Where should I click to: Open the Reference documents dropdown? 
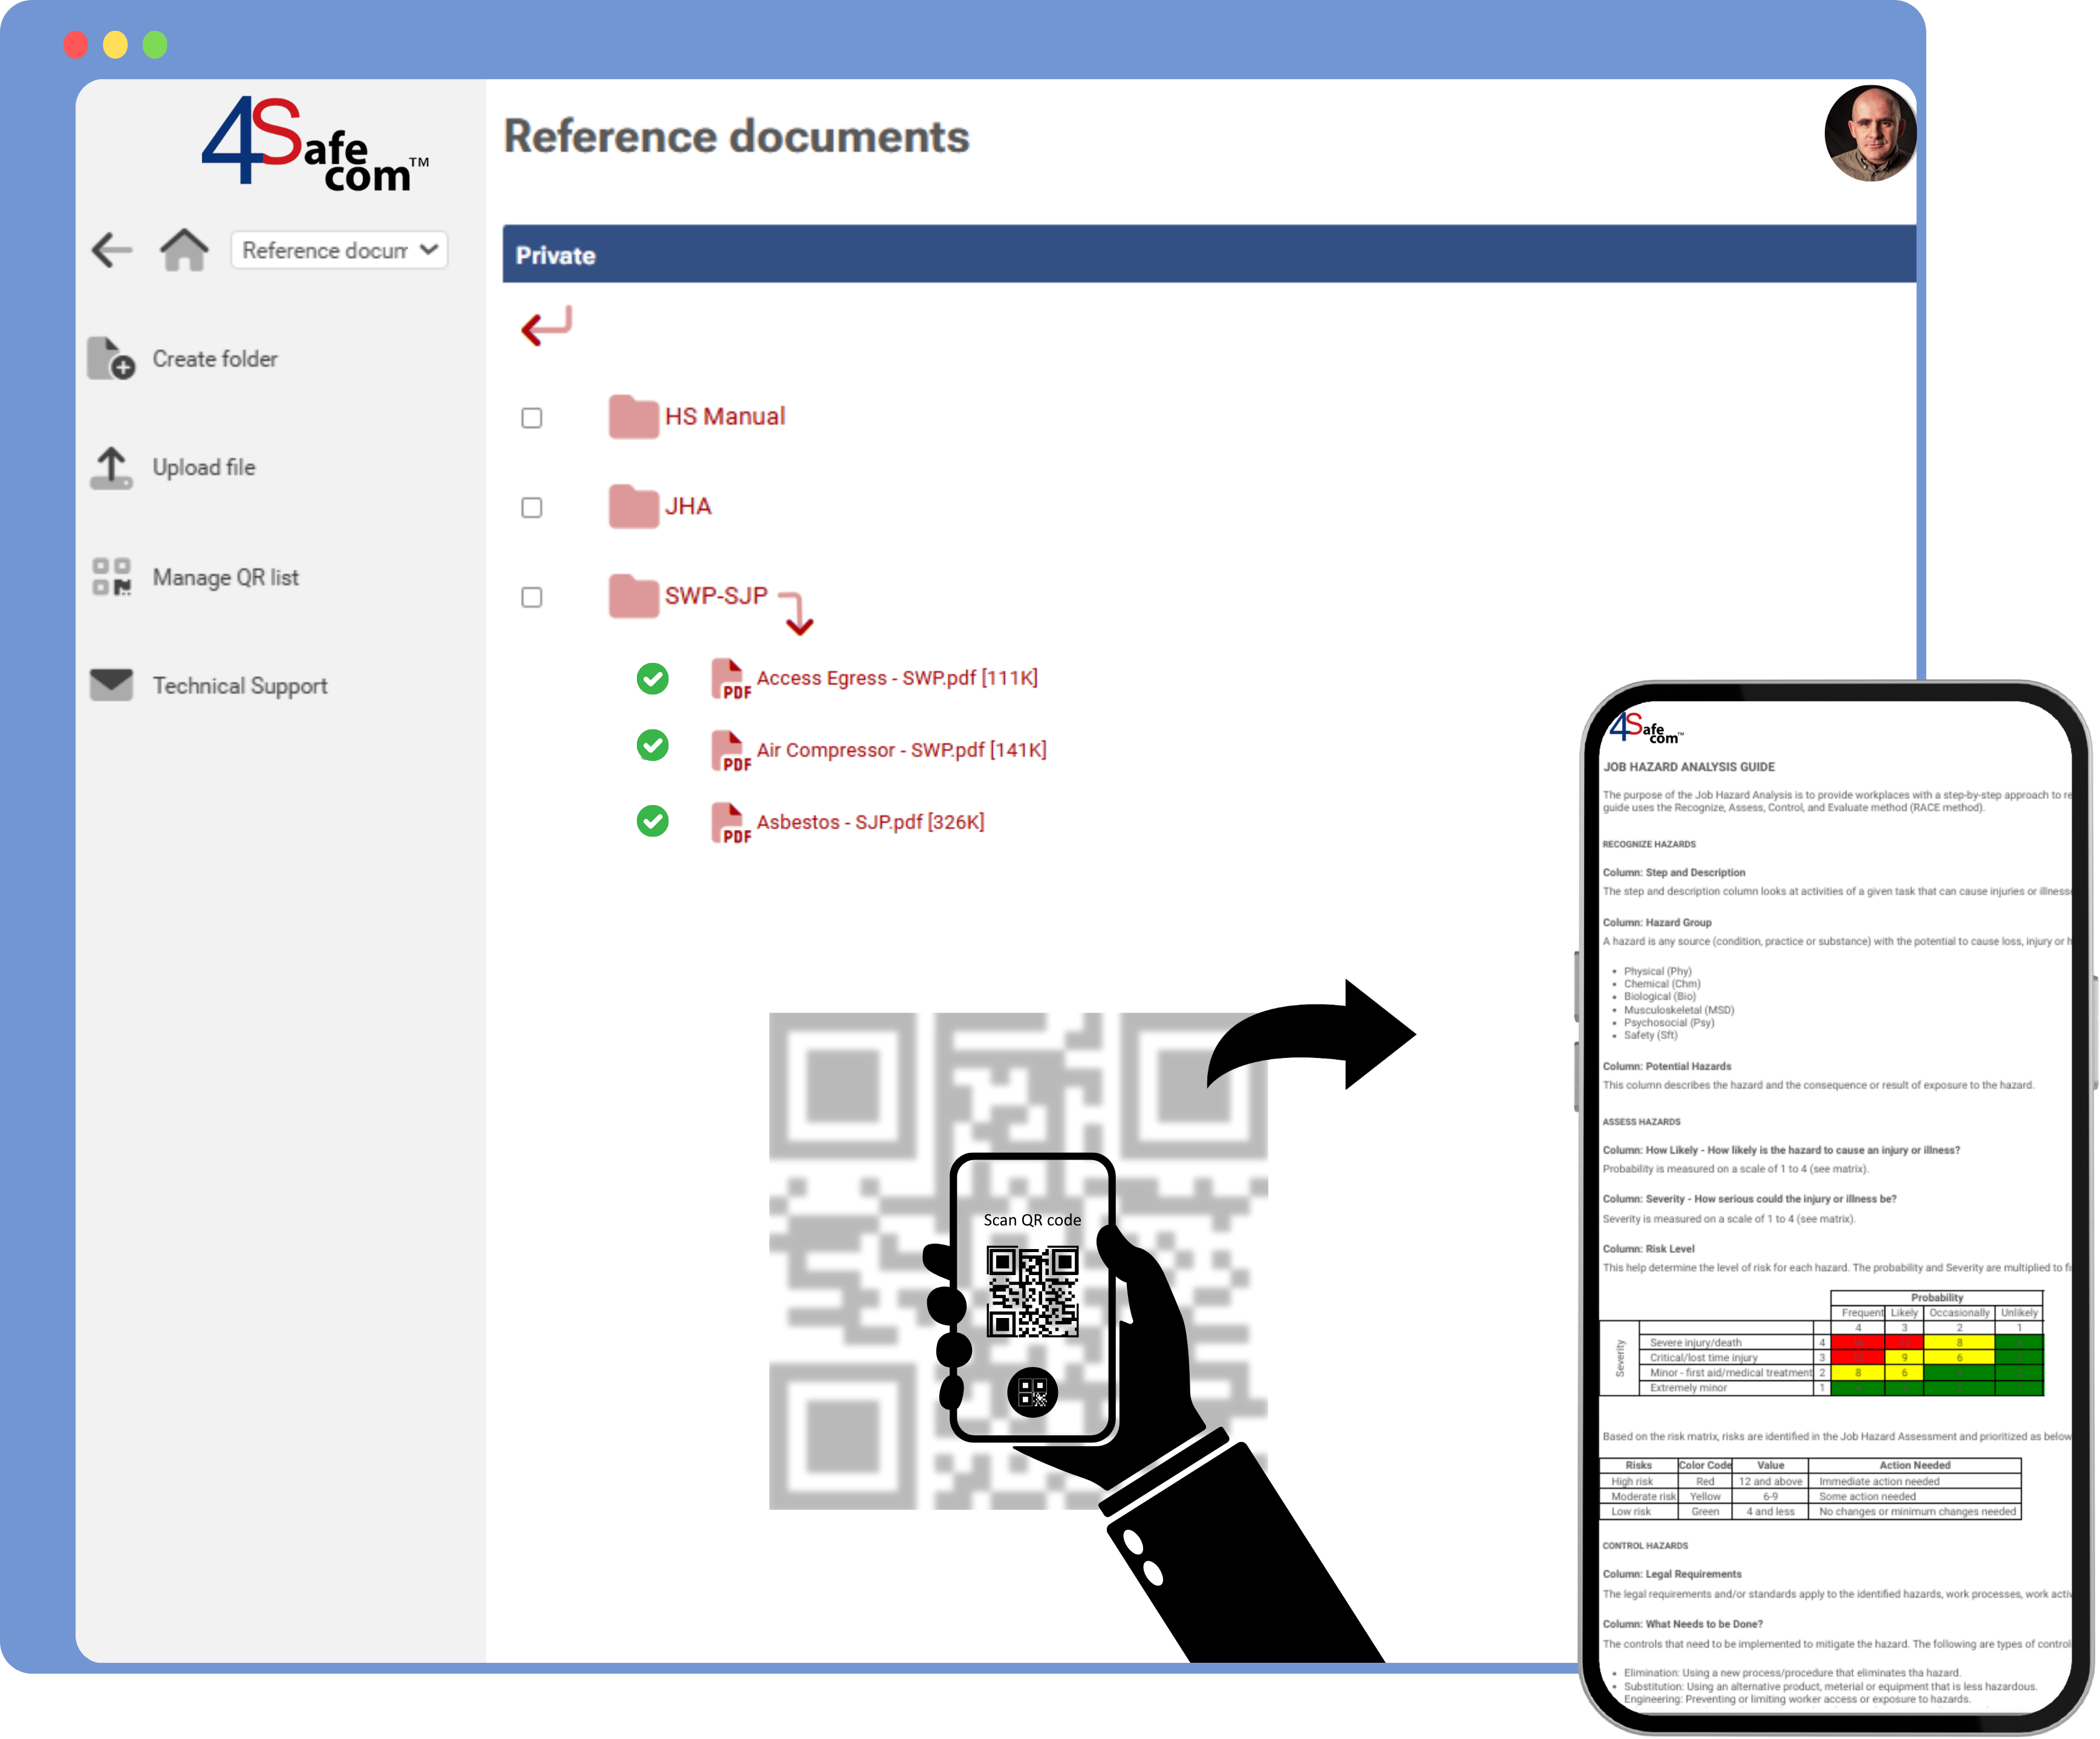pos(339,250)
